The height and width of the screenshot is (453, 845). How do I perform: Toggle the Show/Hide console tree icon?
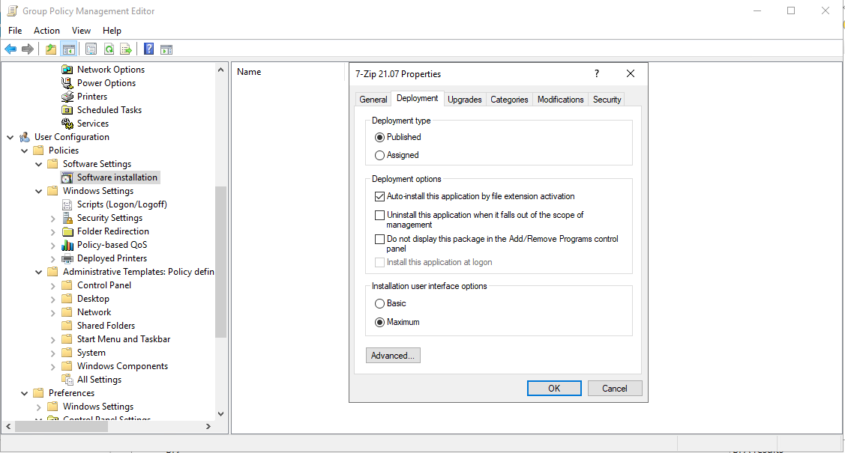(x=68, y=49)
